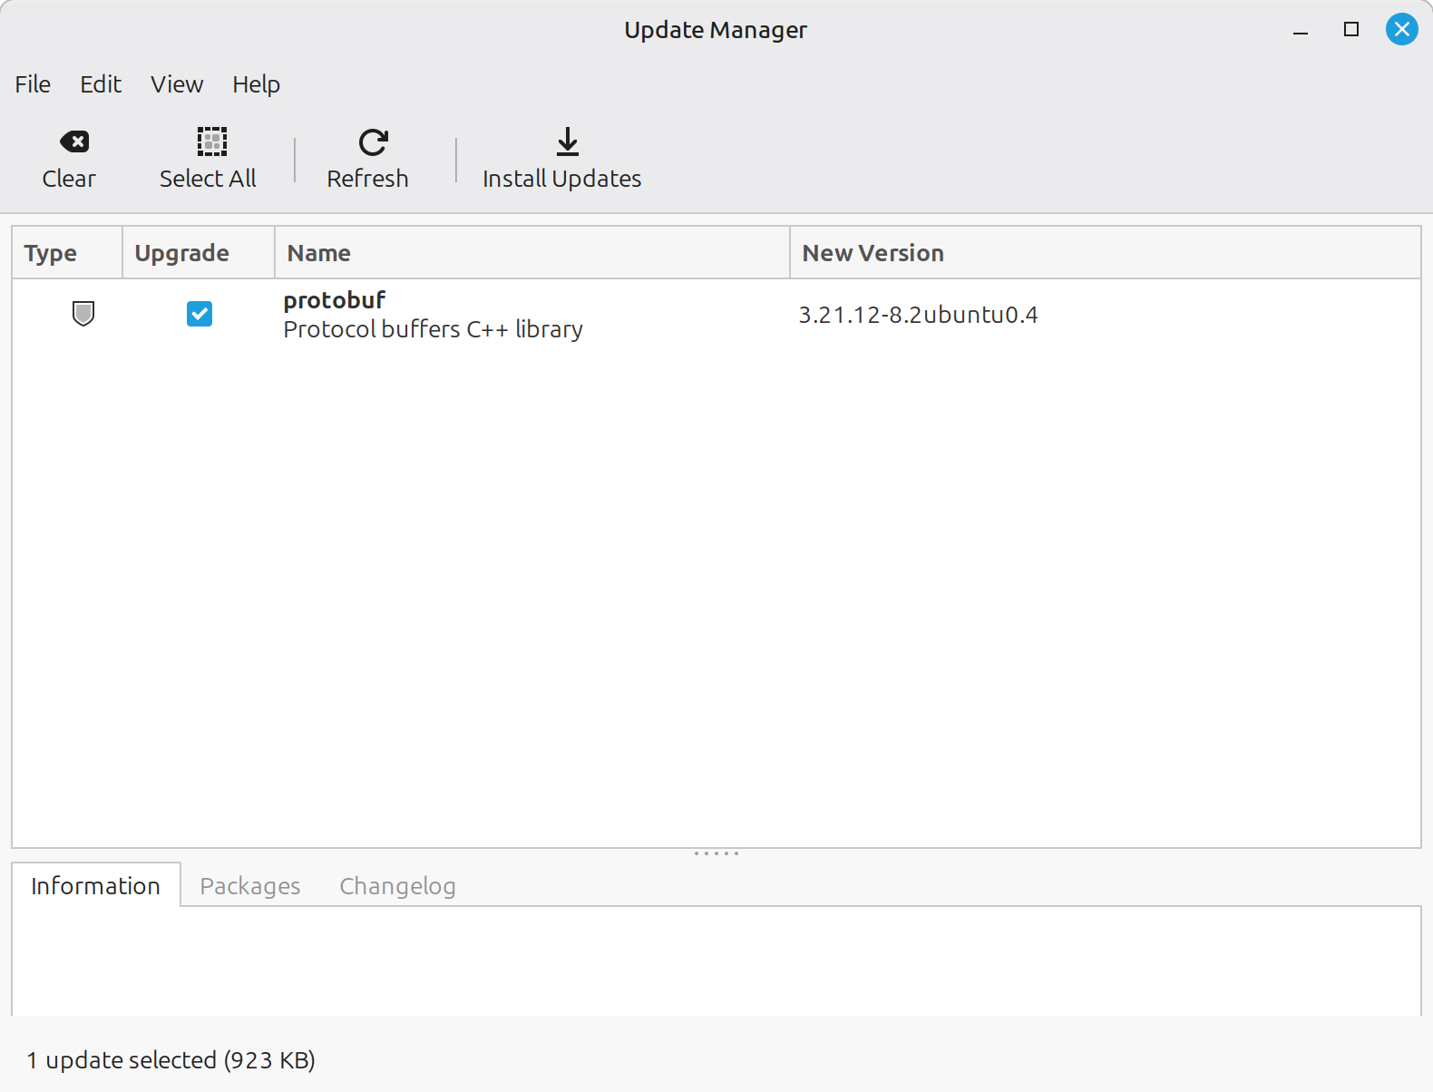
Task: Maximize the Update Manager window
Action: 1351,30
